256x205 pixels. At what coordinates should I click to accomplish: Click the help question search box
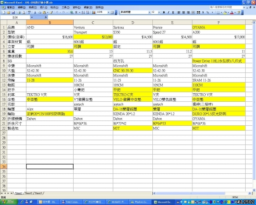click(226, 7)
